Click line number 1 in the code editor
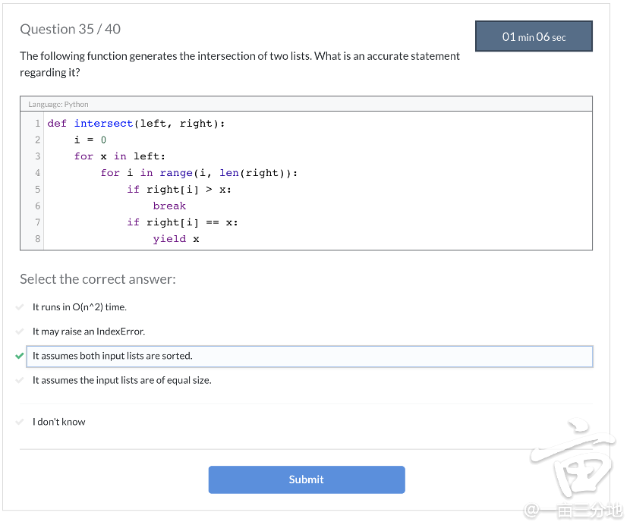 click(x=36, y=123)
